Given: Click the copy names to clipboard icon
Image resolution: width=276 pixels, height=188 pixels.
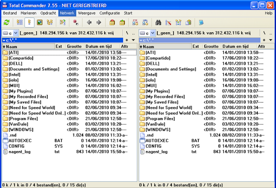Looking at the screenshot, I should [188, 22].
